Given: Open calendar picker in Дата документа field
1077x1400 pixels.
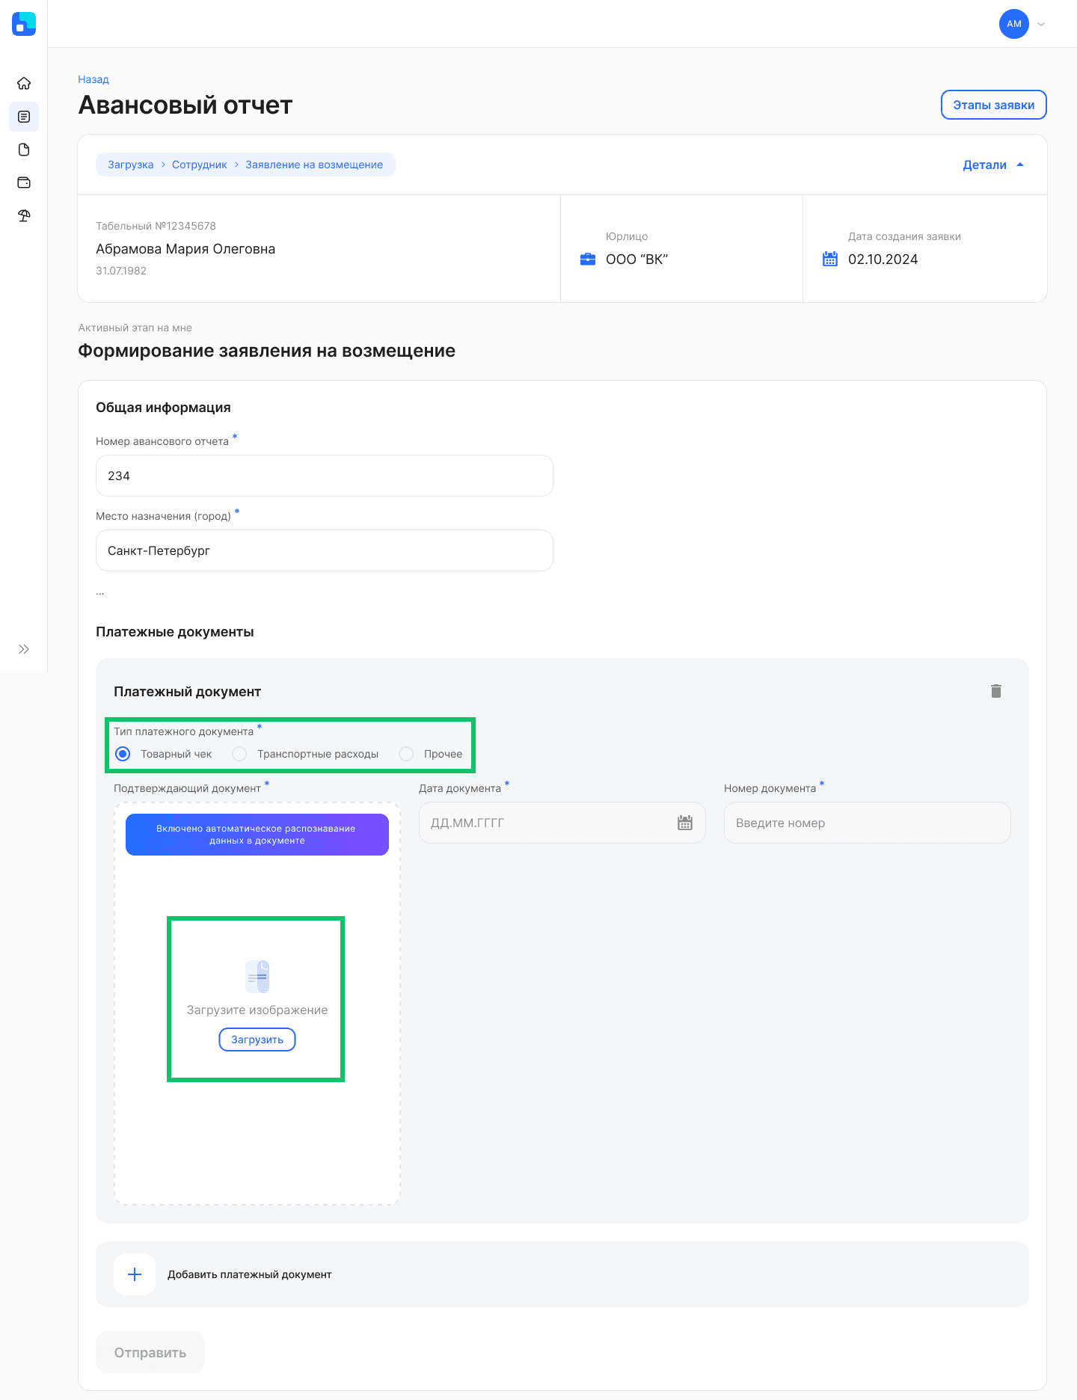Looking at the screenshot, I should click(x=685, y=823).
